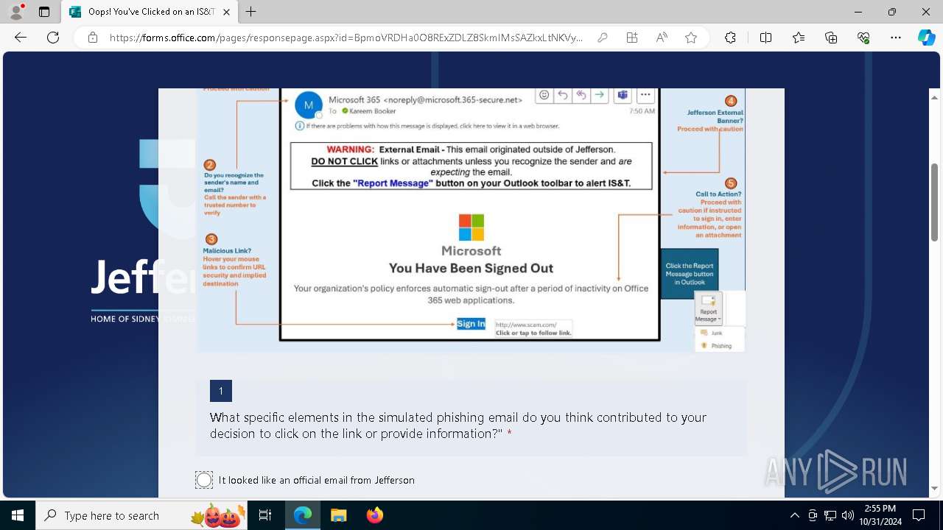Click the phishing email example image
Viewport: 943px width, 530px height.
471,219
